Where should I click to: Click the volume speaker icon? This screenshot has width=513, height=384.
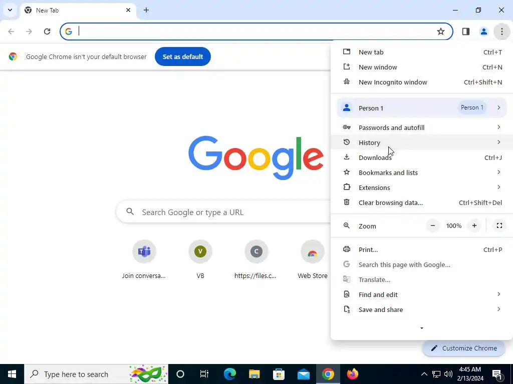(448, 374)
